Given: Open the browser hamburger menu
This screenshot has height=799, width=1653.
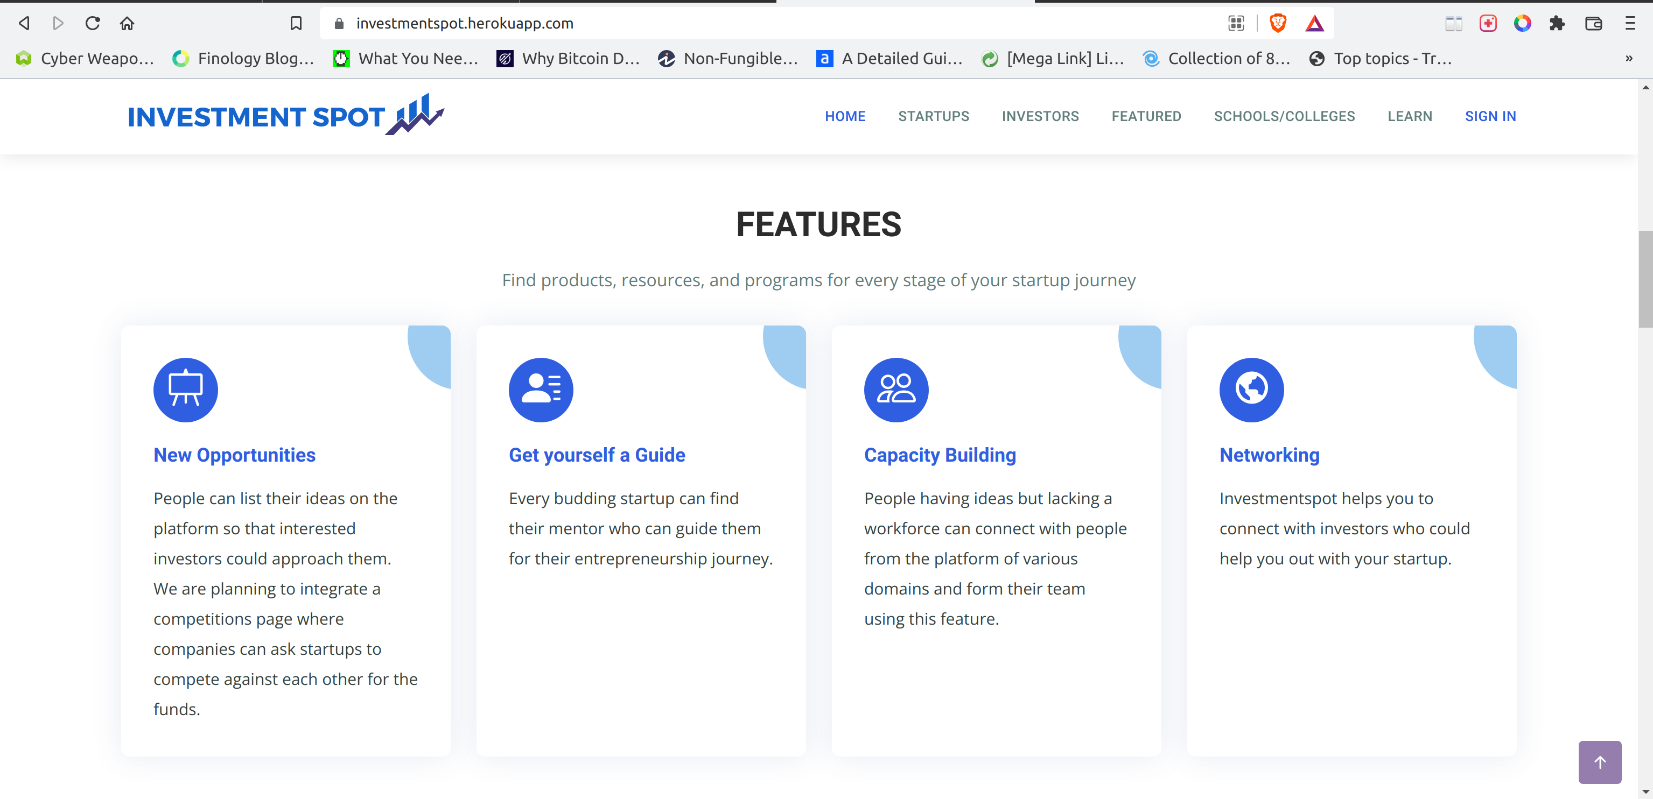Looking at the screenshot, I should (x=1629, y=24).
